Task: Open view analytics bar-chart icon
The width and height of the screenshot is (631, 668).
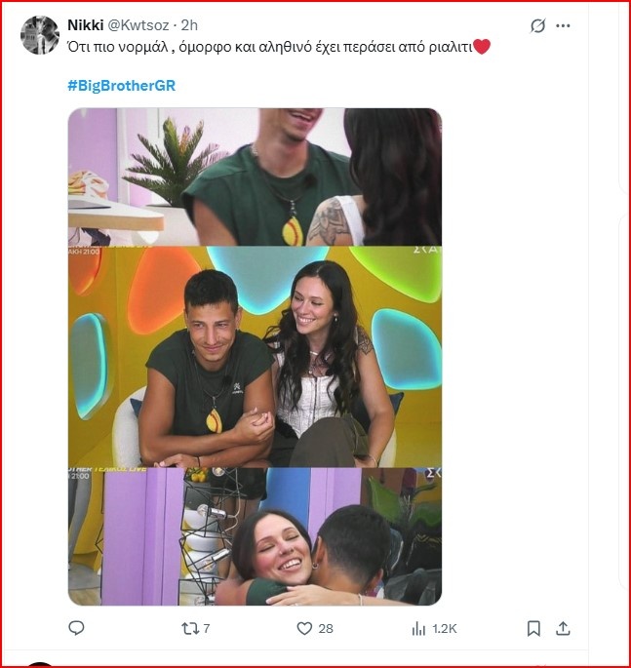Action: [x=418, y=629]
